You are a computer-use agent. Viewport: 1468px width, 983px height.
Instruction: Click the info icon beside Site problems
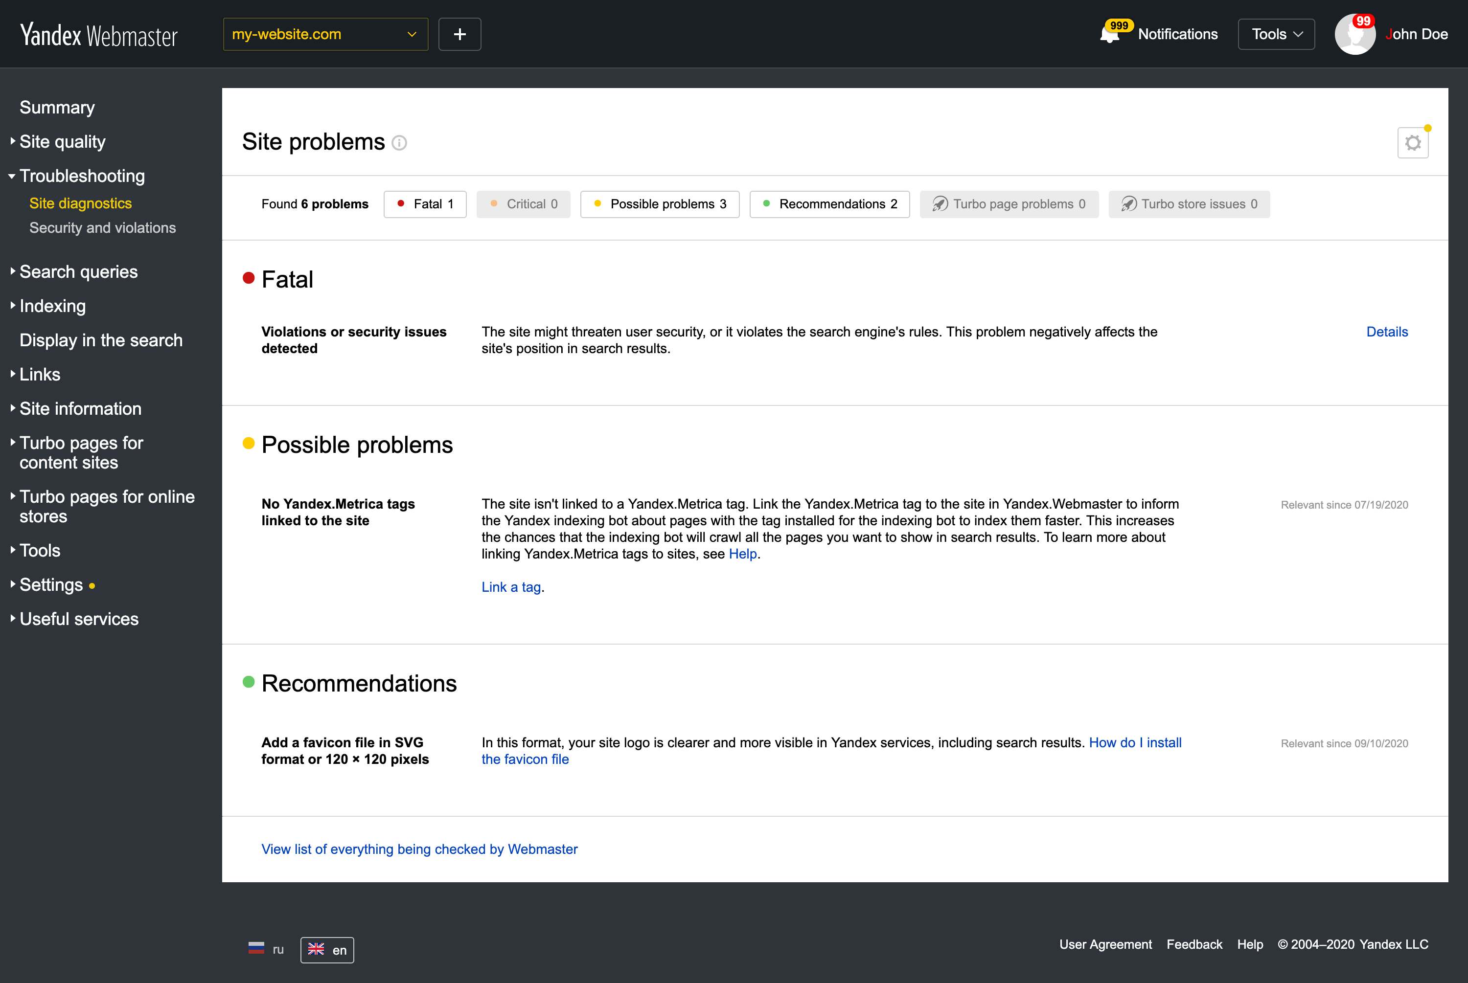[x=399, y=143]
